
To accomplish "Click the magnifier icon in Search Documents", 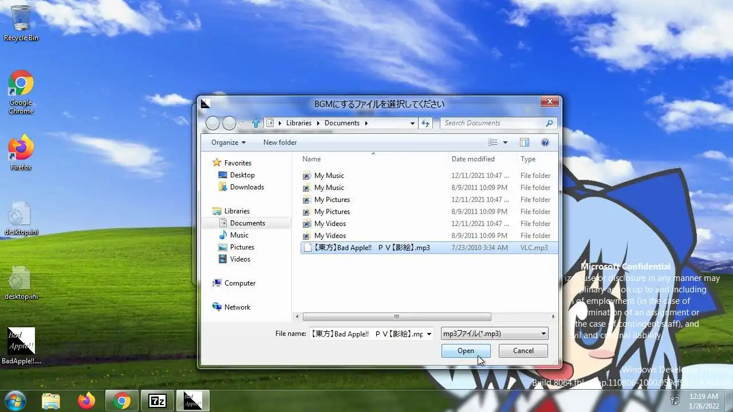I will (549, 123).
